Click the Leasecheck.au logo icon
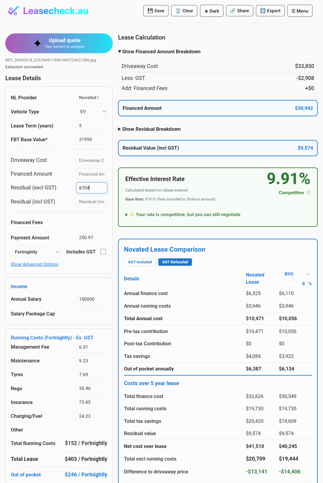 pyautogui.click(x=13, y=11)
